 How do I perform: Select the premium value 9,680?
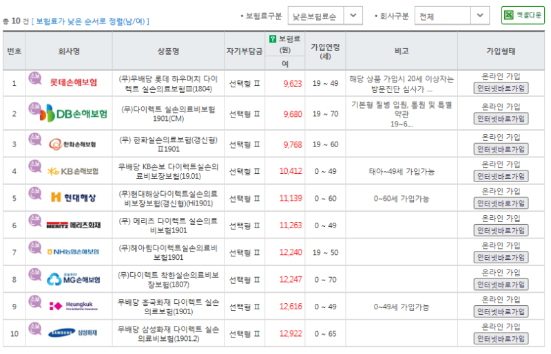[293, 114]
